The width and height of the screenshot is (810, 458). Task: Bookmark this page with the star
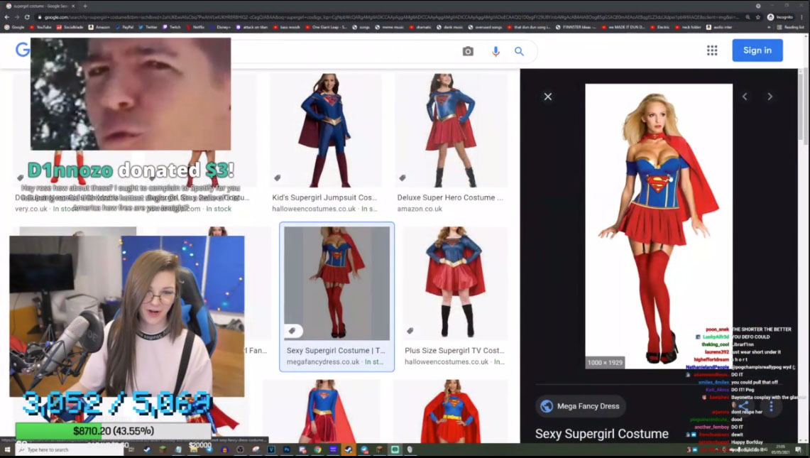(758, 17)
